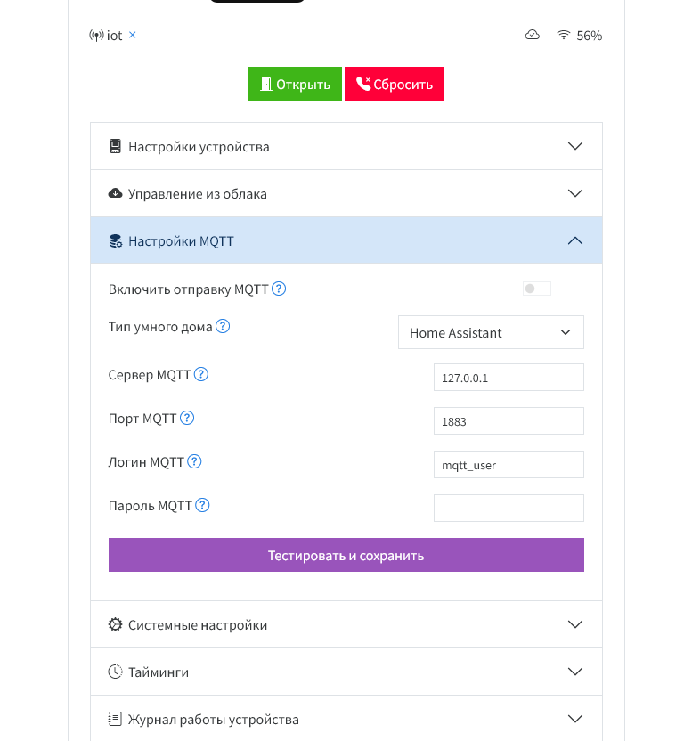Click the gear icon beside Системные настройки
Viewport: 692px width, 741px height.
116,624
